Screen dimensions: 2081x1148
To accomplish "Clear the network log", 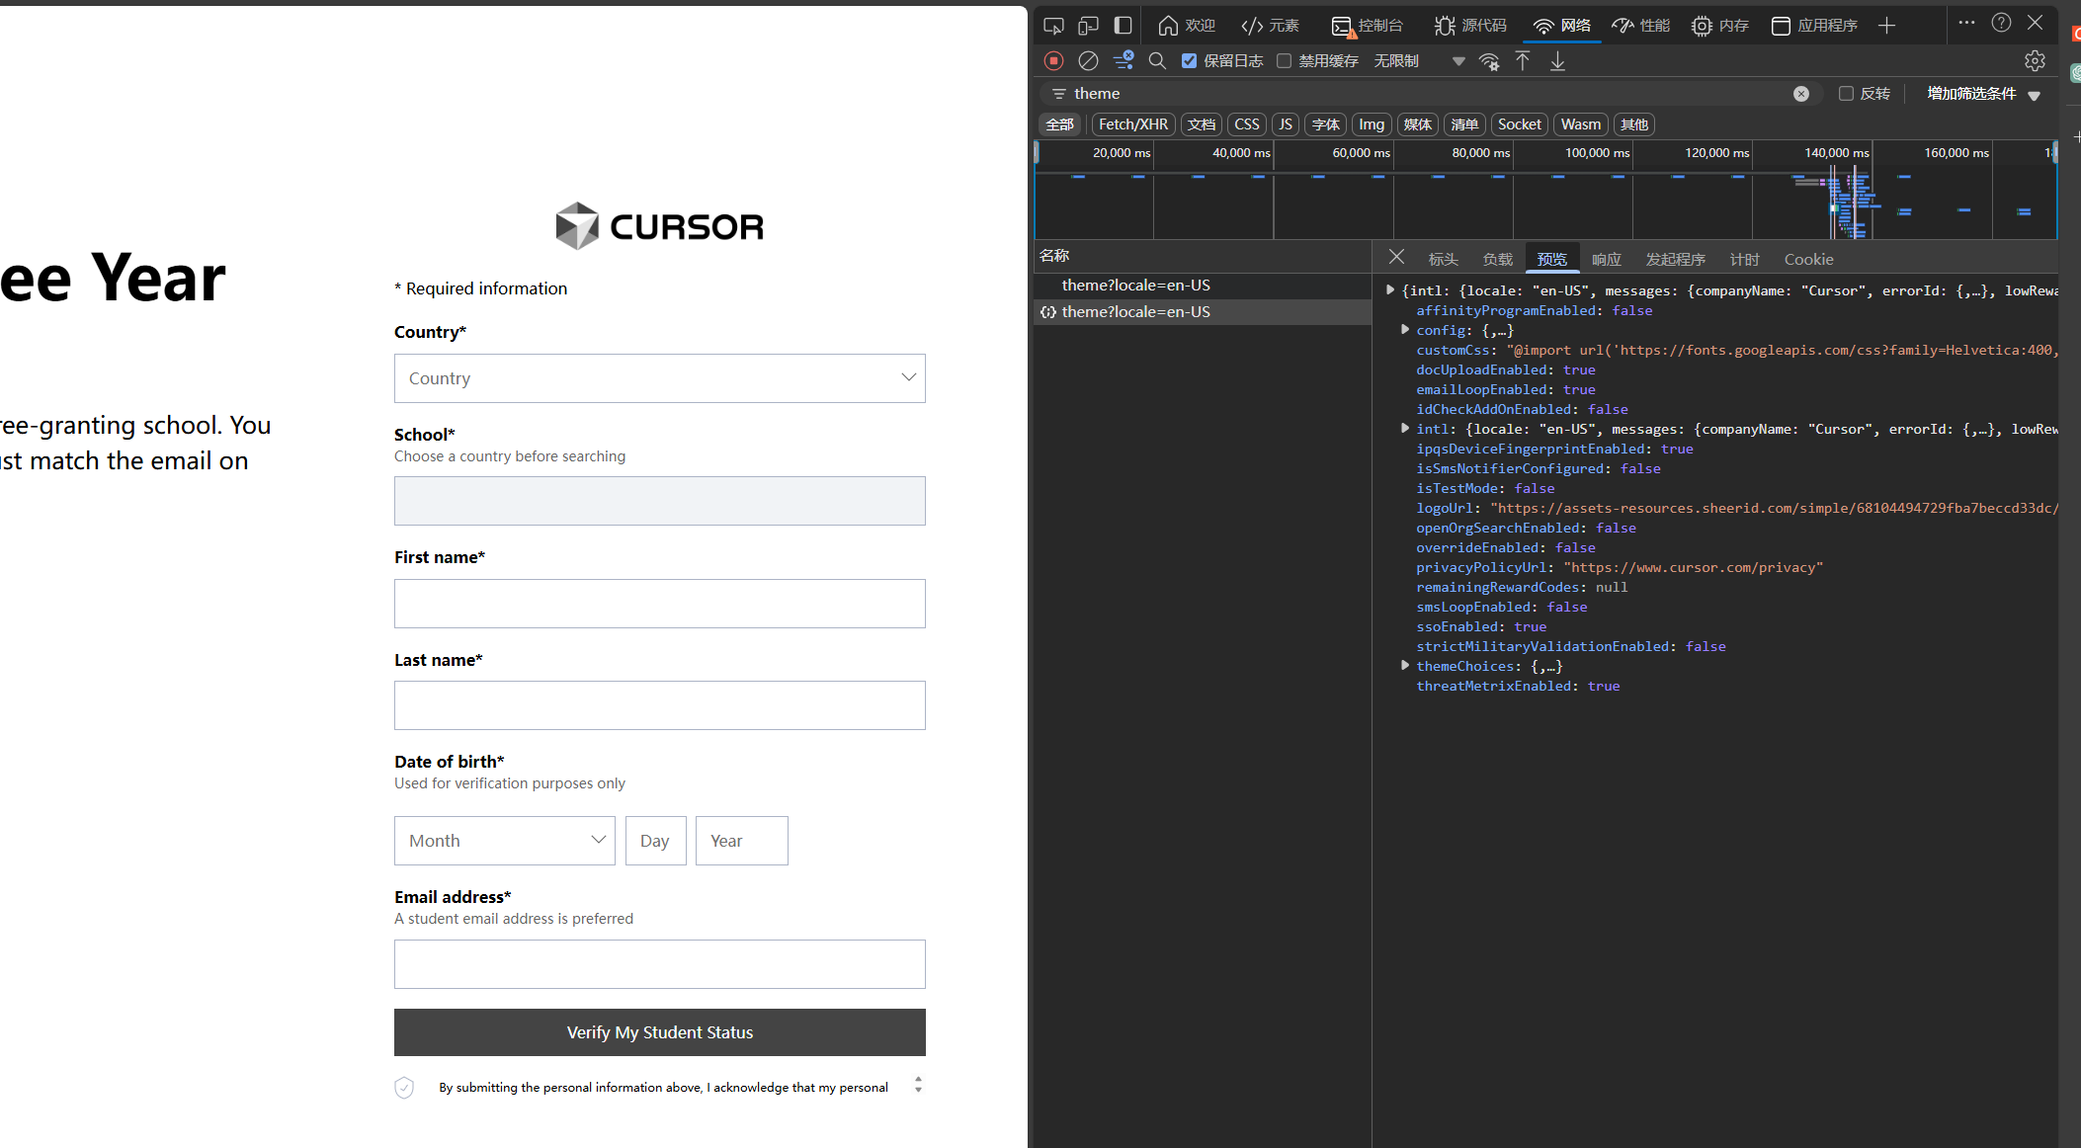I will click(x=1088, y=61).
